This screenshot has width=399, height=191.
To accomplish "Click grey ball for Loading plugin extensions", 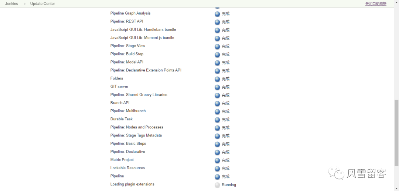I will click(217, 185).
